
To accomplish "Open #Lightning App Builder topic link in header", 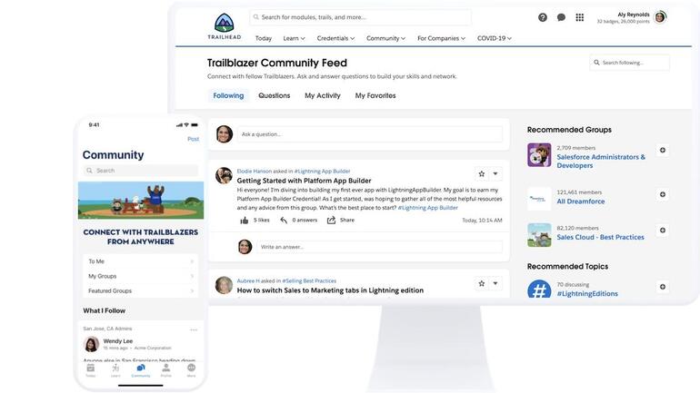I will click(322, 172).
